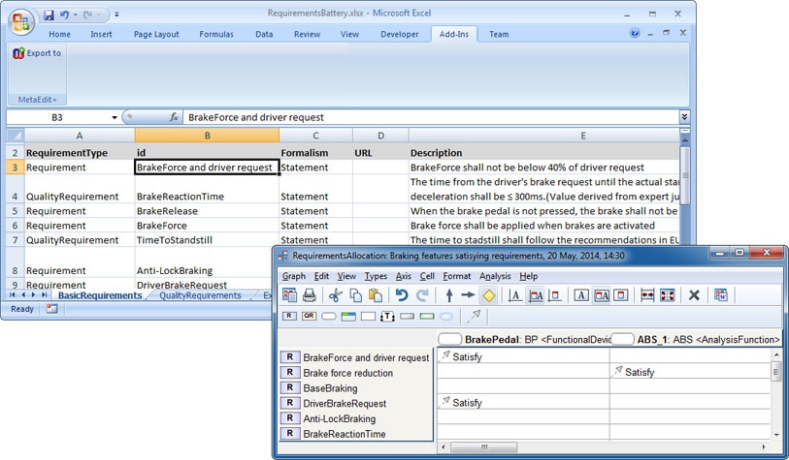Viewport: 789px width, 460px height.
Task: Select Anti-LockBraking row in matrix
Action: coord(356,418)
